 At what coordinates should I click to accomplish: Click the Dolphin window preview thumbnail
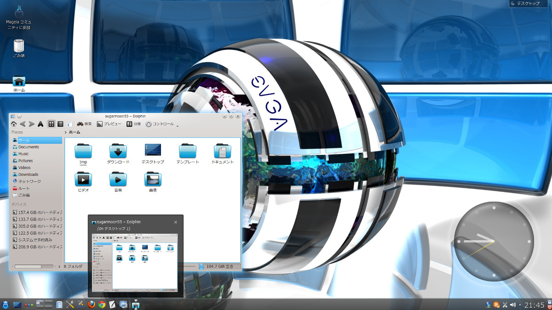click(135, 262)
